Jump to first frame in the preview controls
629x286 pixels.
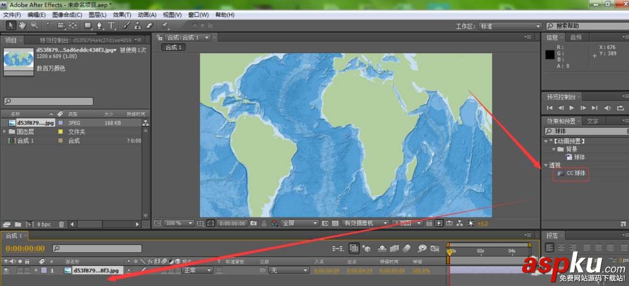pos(550,107)
